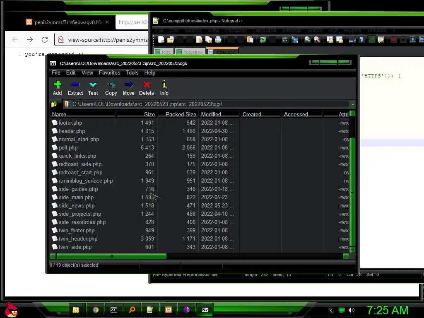Open the Edit menu in 7-Zip
Image resolution: width=424 pixels, height=318 pixels.
click(71, 73)
